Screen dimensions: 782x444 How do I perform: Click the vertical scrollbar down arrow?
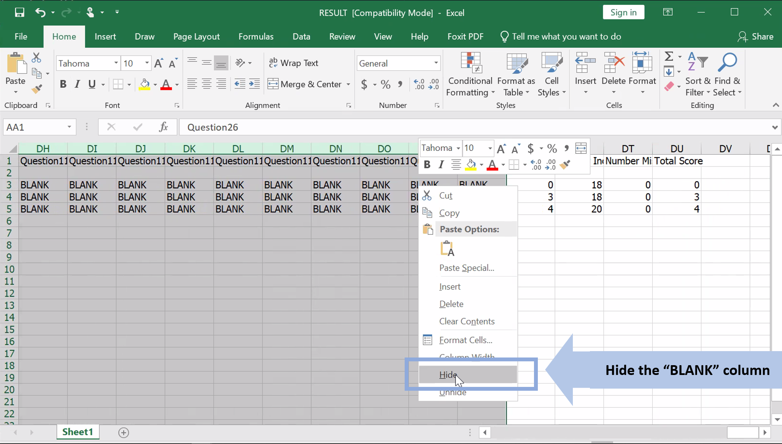tap(777, 420)
